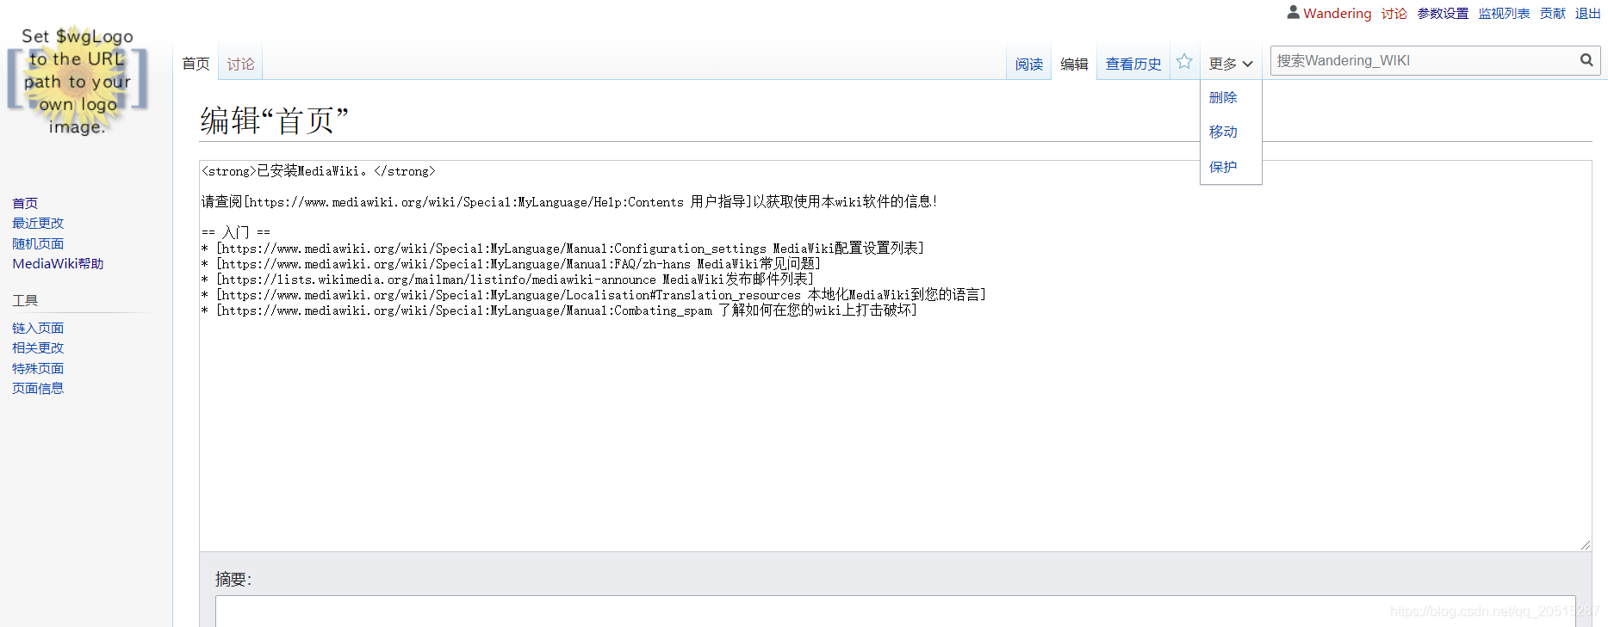Click the 'Manual:Combating_spam' line in the editor
This screenshot has height=627, width=1608.
(559, 310)
